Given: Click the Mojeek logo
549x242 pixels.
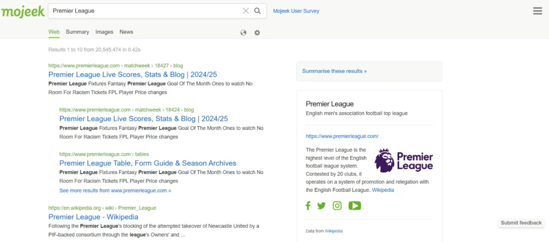Looking at the screenshot, I should click(23, 11).
